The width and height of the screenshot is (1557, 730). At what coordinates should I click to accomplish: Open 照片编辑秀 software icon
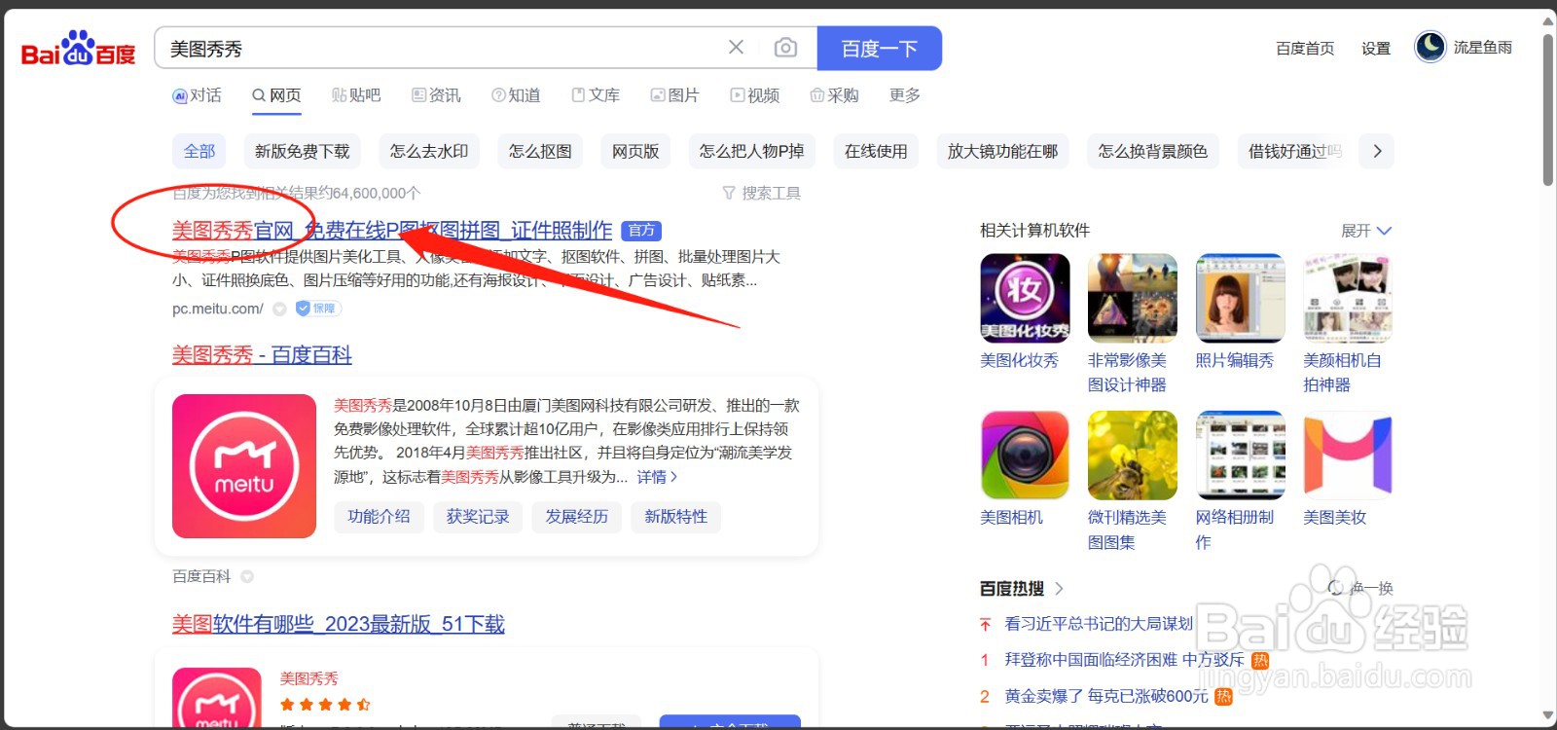pos(1241,298)
